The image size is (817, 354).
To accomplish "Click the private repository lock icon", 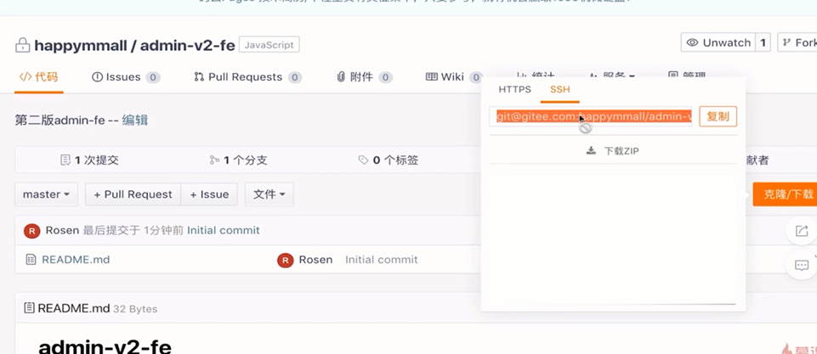I will pos(22,45).
